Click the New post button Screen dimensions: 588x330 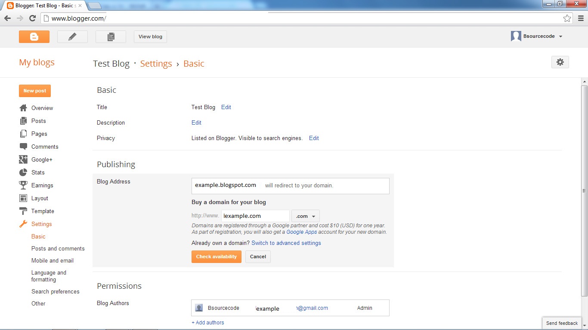point(35,91)
